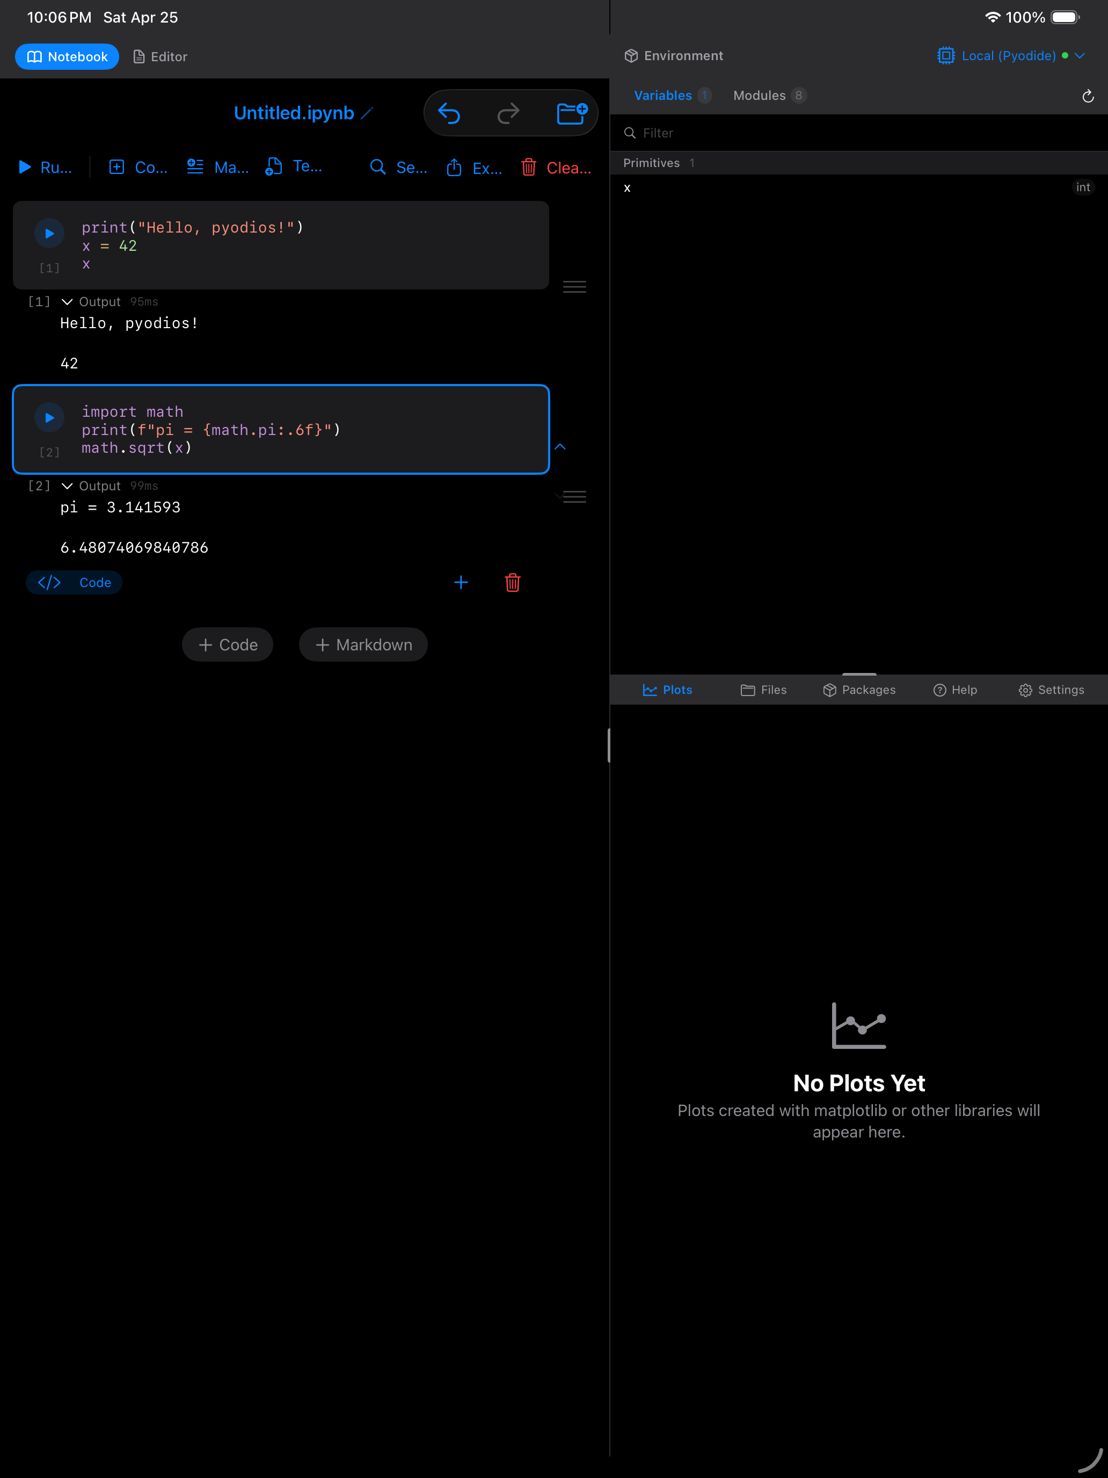The height and width of the screenshot is (1478, 1108).
Task: Select variable x row
Action: (859, 188)
